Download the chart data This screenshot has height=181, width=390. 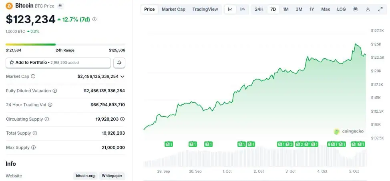(x=368, y=9)
